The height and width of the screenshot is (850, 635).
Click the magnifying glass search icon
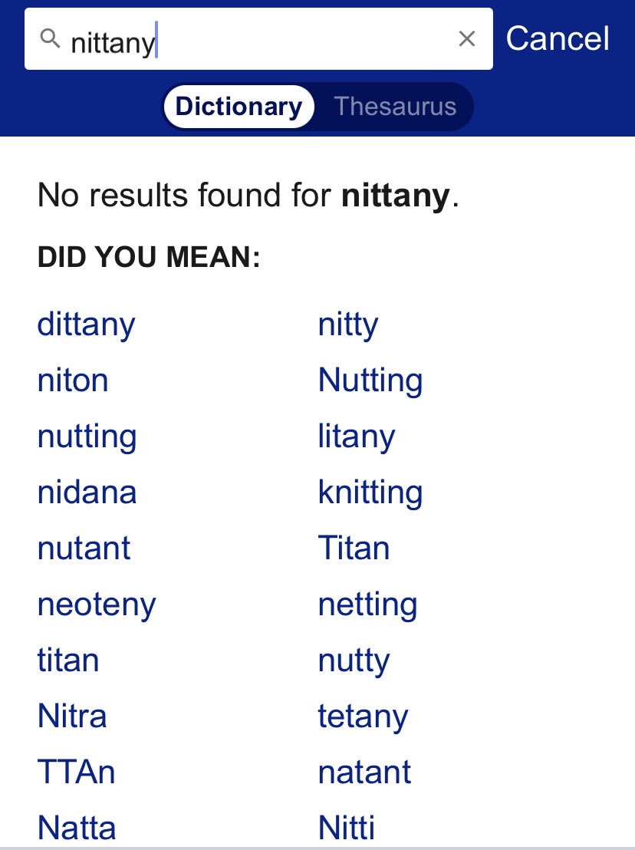click(50, 38)
